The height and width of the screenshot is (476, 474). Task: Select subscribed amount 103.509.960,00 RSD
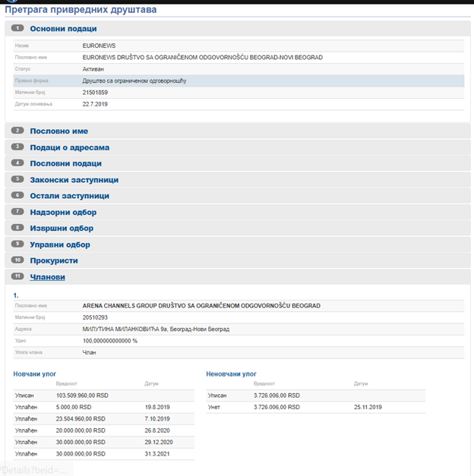coord(82,396)
